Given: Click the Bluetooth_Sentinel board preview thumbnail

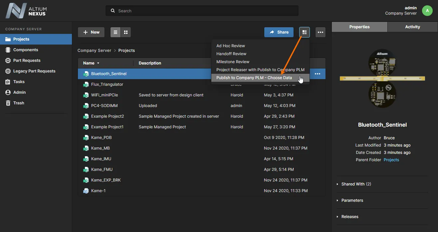Looking at the screenshot, I should 382,78.
